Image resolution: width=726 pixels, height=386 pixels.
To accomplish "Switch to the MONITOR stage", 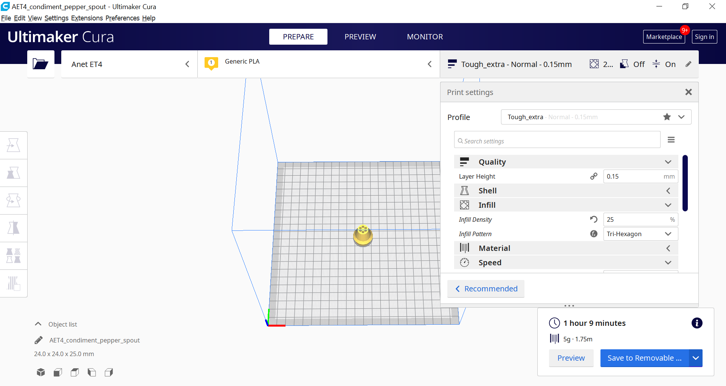I will click(x=425, y=37).
